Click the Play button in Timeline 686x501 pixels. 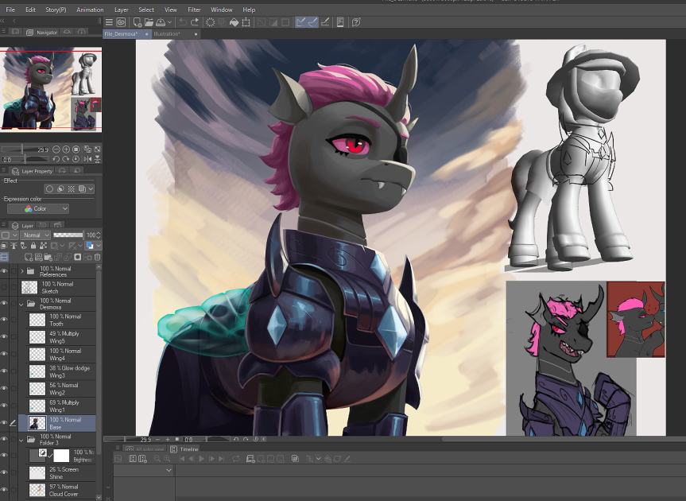(202, 459)
